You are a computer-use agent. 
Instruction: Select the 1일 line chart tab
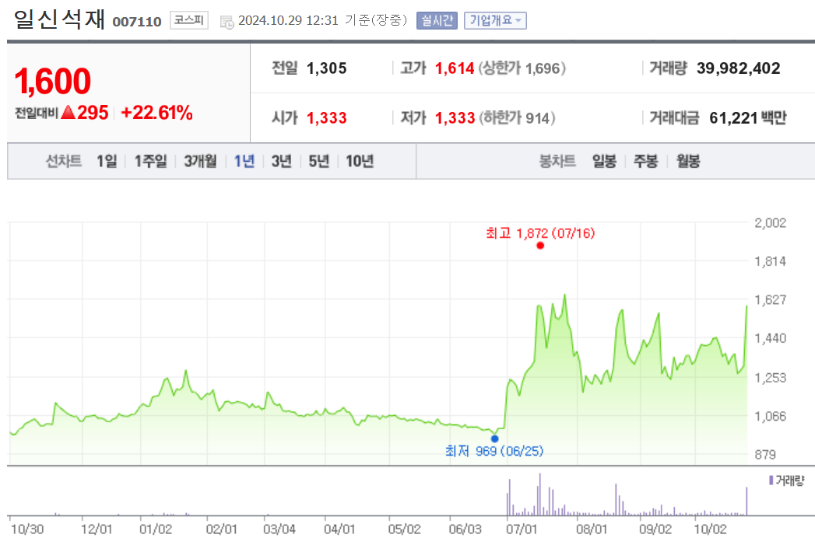click(x=107, y=162)
